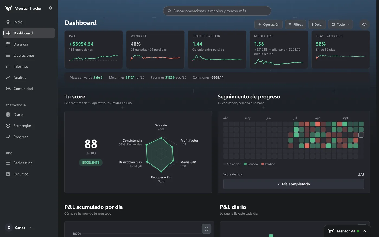Click the Recursos book icon
Viewport: 379px width, 237px height.
click(8, 174)
